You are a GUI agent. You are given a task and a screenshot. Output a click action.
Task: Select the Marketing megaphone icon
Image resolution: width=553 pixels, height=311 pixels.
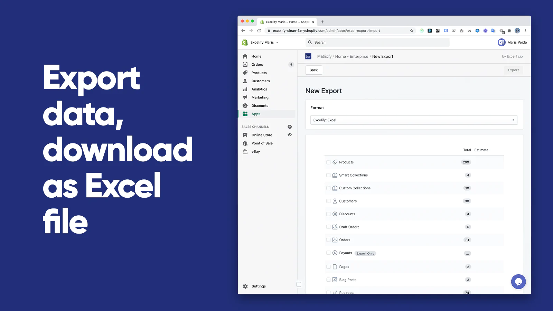coord(245,97)
